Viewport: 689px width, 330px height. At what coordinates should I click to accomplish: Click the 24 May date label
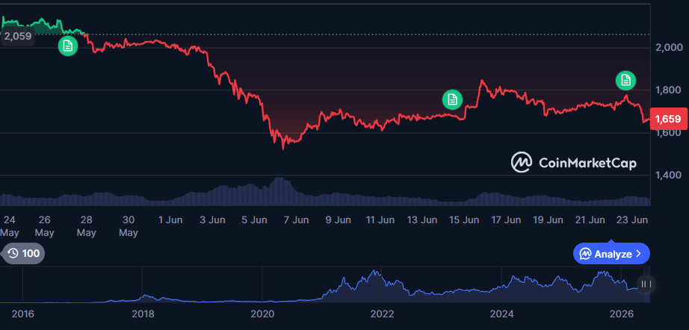pyautogui.click(x=9, y=226)
